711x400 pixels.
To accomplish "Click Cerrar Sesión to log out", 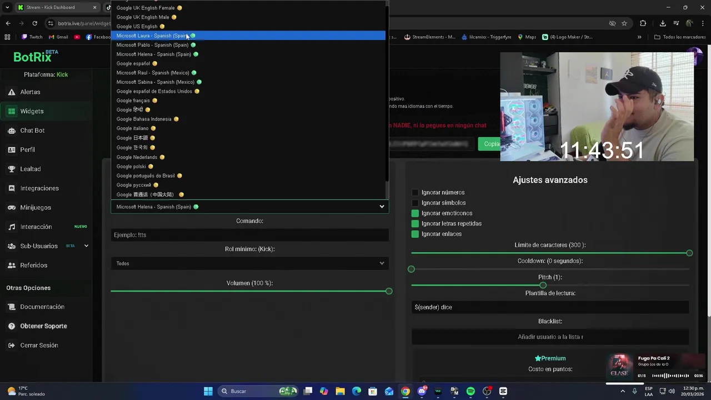I will pos(39,345).
